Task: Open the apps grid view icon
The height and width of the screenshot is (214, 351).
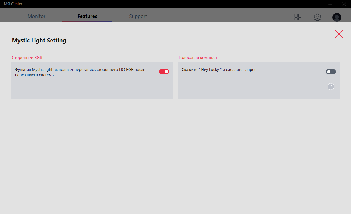Action: (x=298, y=17)
